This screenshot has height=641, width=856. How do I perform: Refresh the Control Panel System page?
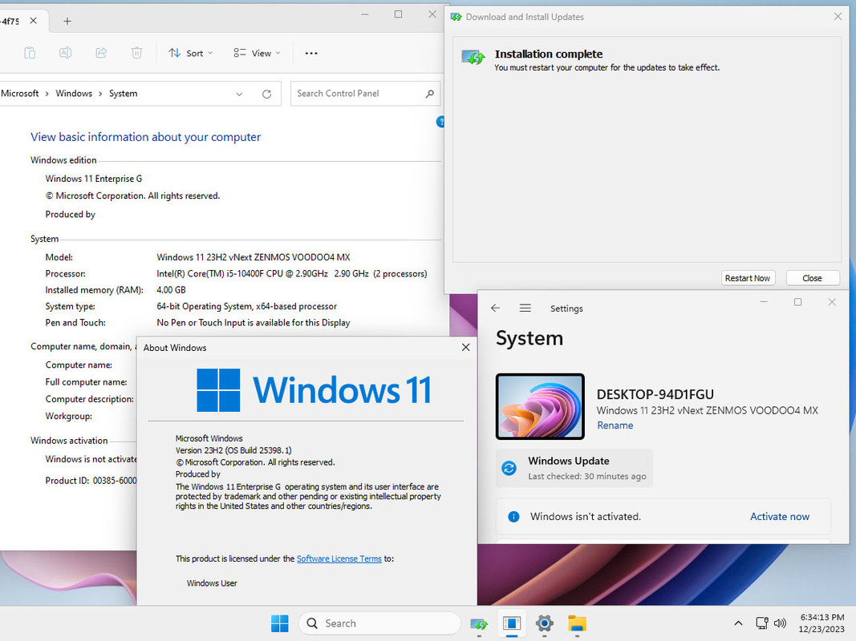266,94
